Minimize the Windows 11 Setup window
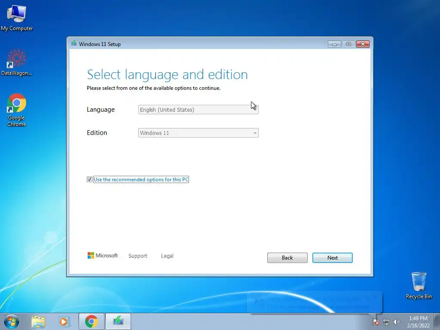440x330 pixels. pos(334,44)
